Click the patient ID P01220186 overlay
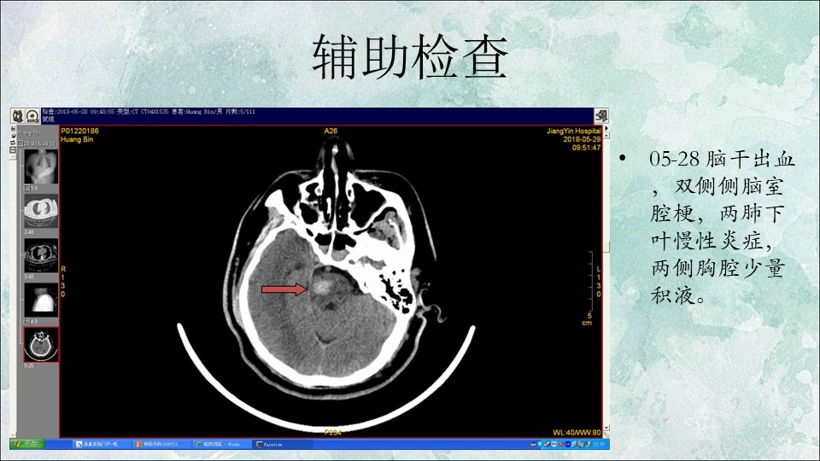Image resolution: width=820 pixels, height=461 pixels. point(79,131)
